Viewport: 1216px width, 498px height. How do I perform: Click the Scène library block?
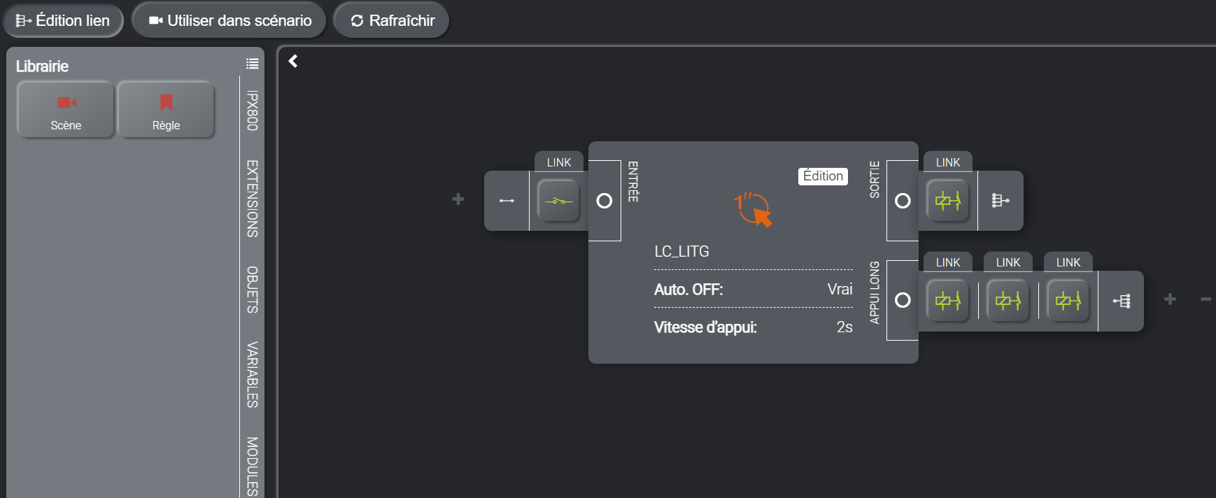[x=66, y=110]
